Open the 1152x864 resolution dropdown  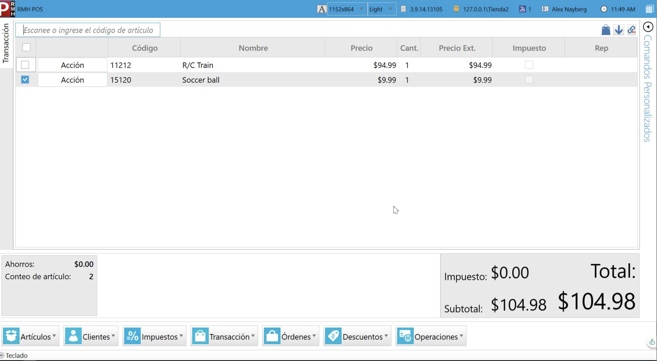[347, 9]
